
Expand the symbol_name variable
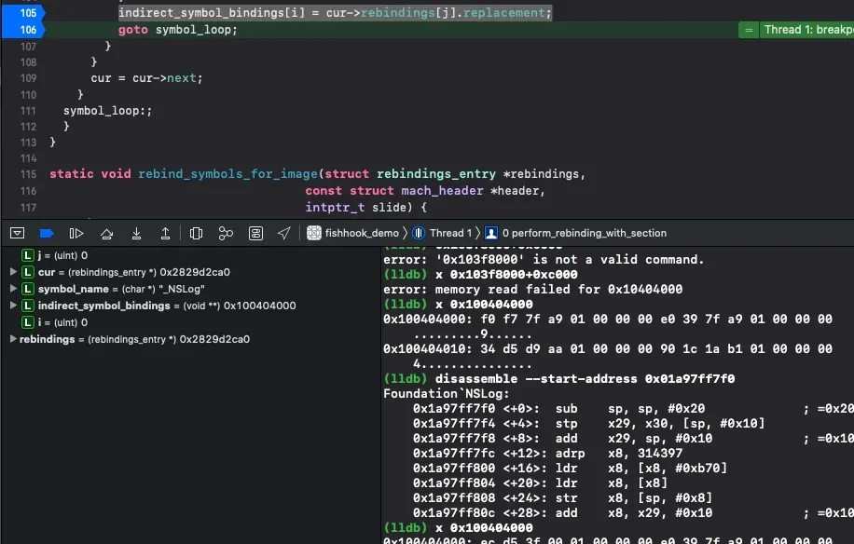click(13, 289)
